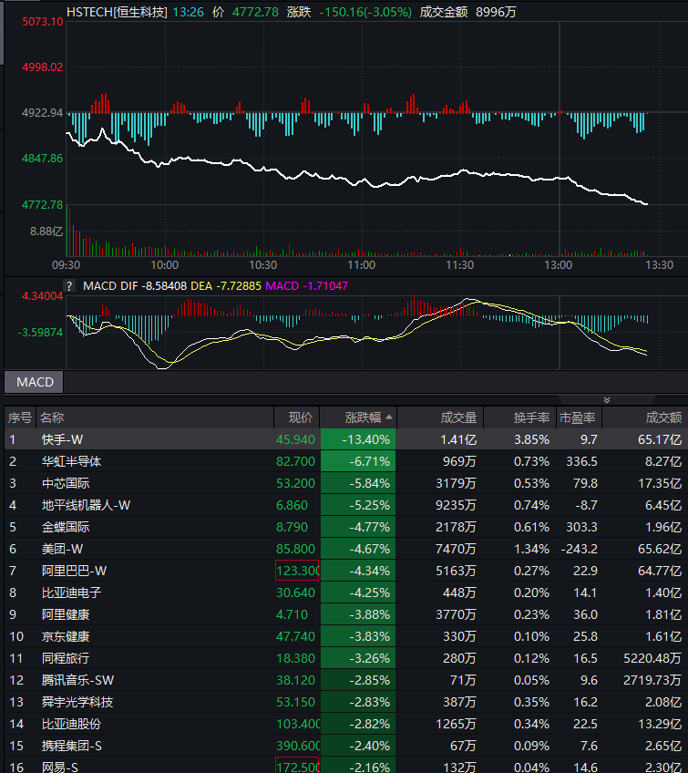Switch to the MACD indicator tab
Viewport: 688px width, 773px height.
pos(35,382)
